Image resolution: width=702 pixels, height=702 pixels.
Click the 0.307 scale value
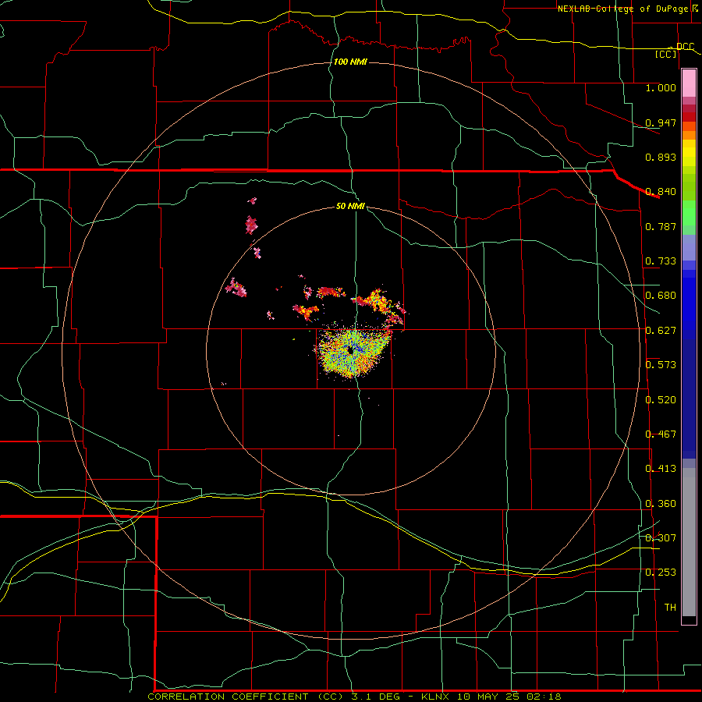(661, 538)
